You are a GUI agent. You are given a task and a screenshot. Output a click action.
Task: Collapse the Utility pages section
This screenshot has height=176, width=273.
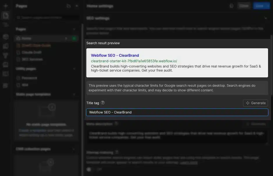coord(74,69)
